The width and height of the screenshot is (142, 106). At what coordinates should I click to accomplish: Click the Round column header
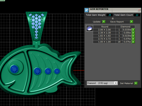click(x=104, y=26)
